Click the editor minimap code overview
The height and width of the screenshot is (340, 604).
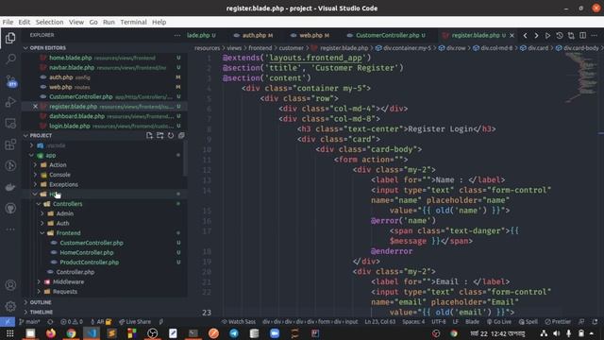581,77
